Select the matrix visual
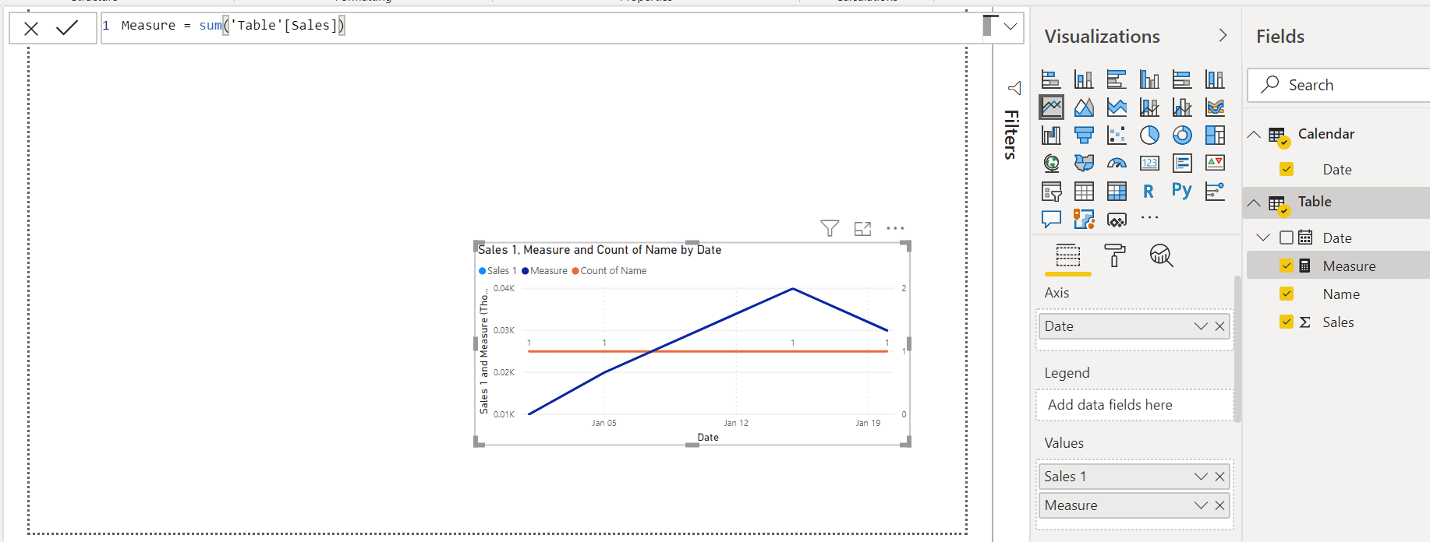The height and width of the screenshot is (542, 1430). pyautogui.click(x=1117, y=192)
